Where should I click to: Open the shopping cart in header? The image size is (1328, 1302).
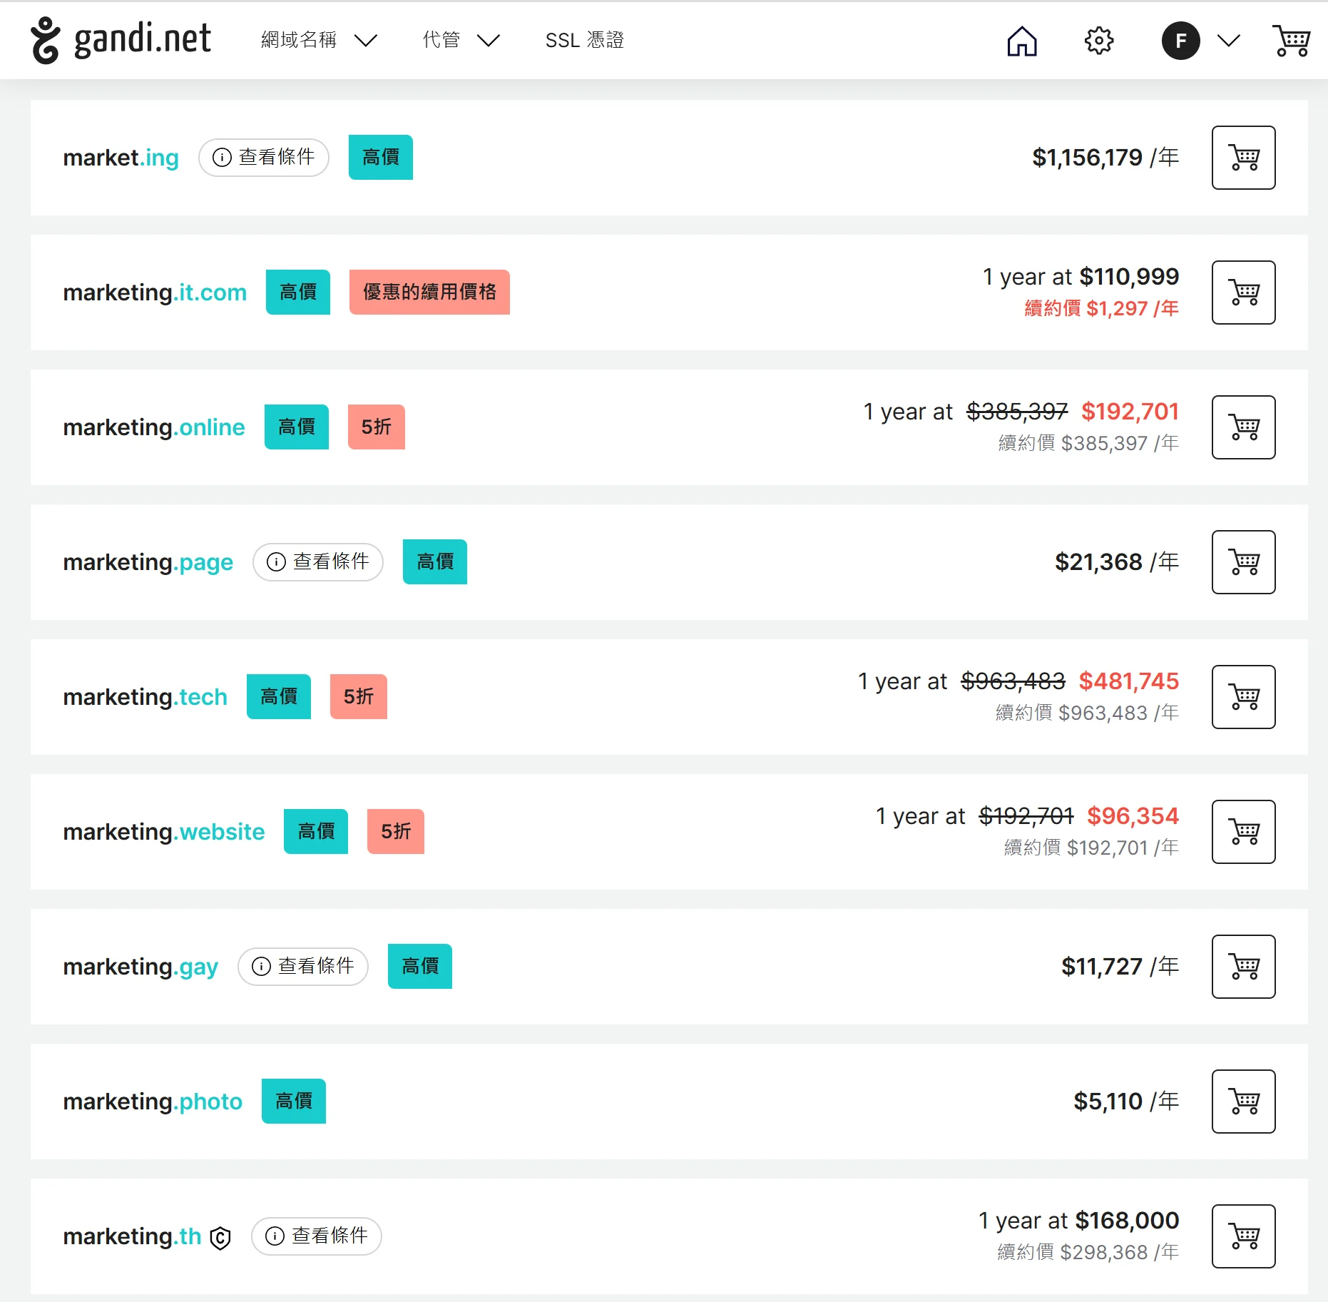1291,41
